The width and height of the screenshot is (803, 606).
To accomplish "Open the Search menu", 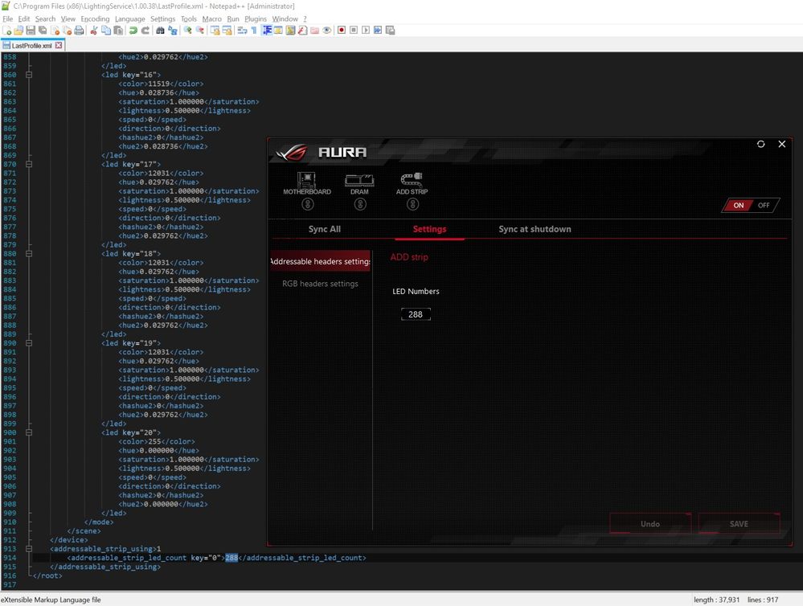I will 45,19.
